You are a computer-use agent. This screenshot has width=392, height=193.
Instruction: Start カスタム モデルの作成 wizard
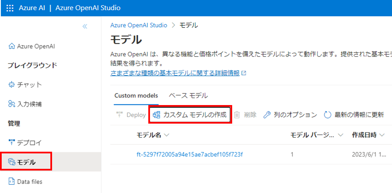(190, 115)
